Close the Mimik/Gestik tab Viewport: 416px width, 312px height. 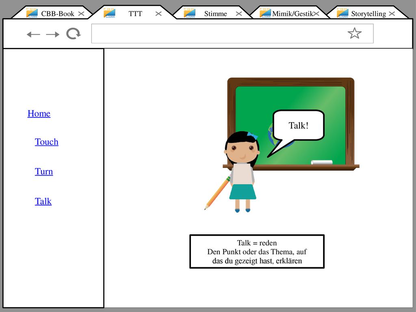click(316, 13)
